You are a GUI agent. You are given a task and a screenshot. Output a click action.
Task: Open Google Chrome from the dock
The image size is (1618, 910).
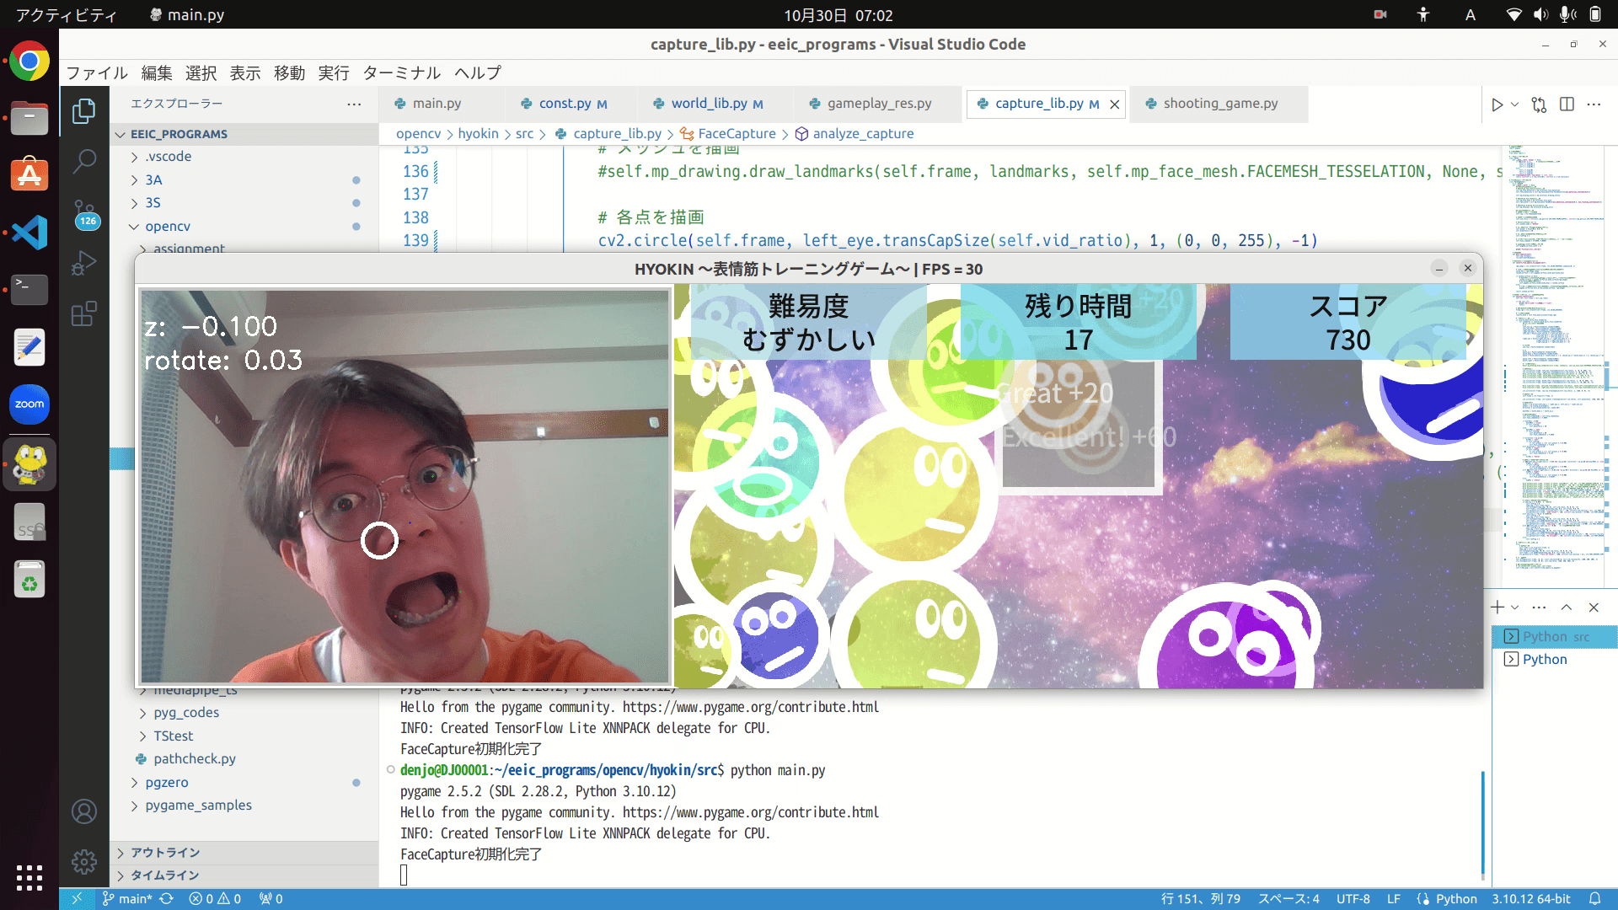coord(29,62)
